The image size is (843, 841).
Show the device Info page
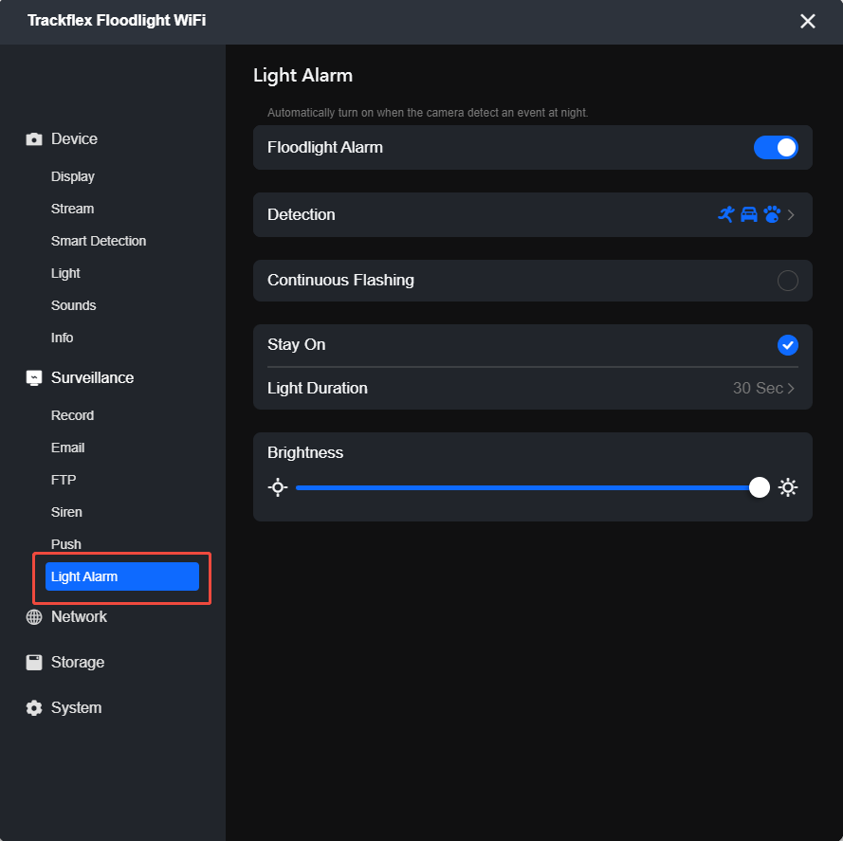point(62,338)
